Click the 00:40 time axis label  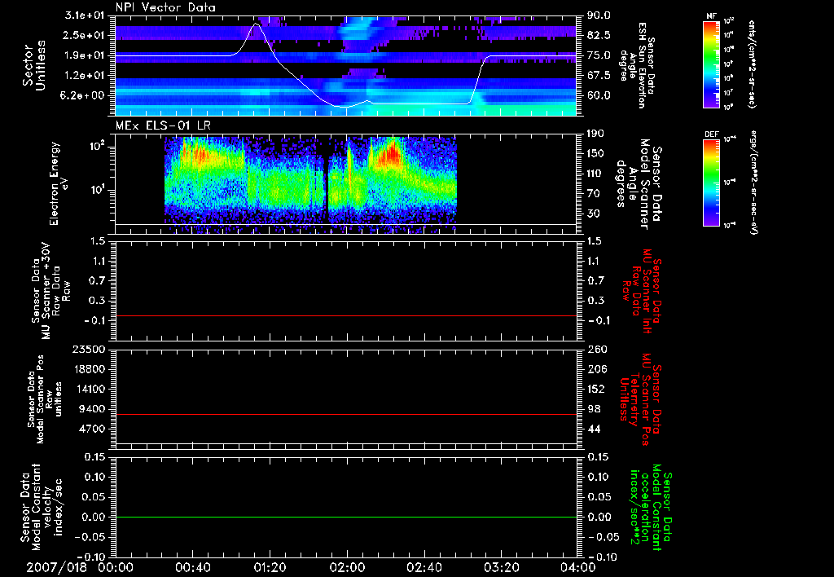[192, 567]
